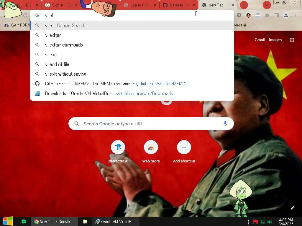The height and width of the screenshot is (226, 302).
Task: Pick the 'vi end of file' suggestion
Action: [x=132, y=64]
